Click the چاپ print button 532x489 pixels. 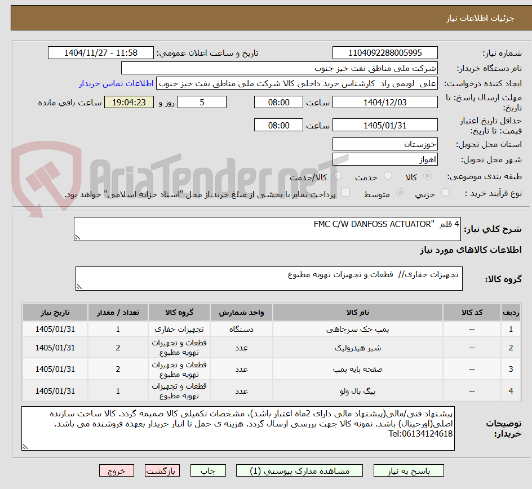(208, 470)
